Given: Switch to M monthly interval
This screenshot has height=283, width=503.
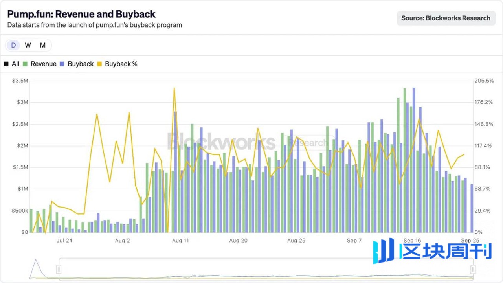Looking at the screenshot, I should point(43,45).
